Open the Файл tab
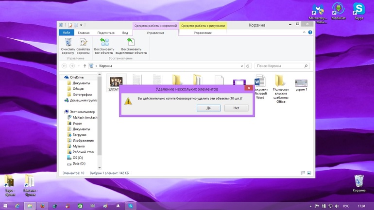 coord(67,32)
